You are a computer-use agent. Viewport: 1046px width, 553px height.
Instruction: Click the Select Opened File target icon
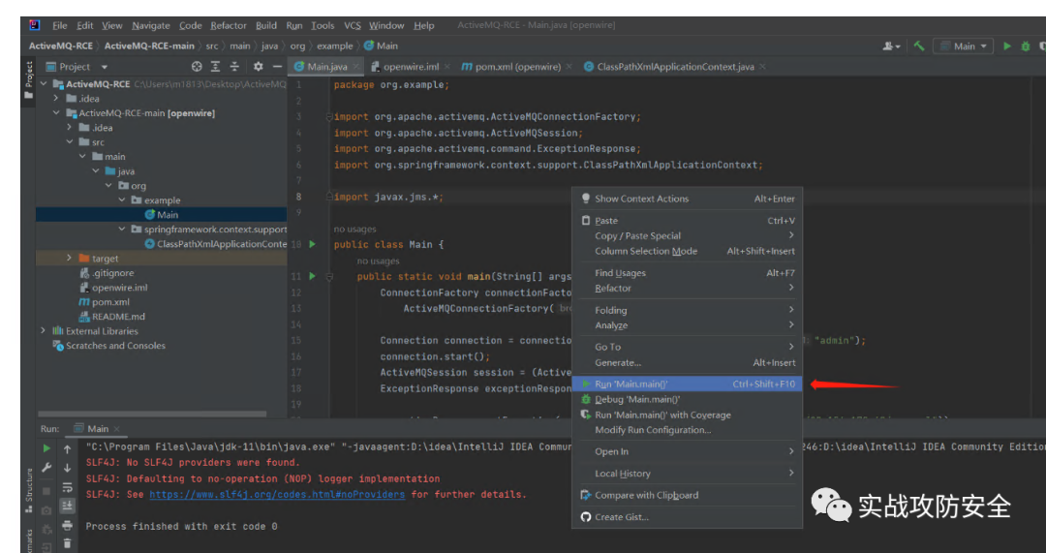pyautogui.click(x=196, y=67)
